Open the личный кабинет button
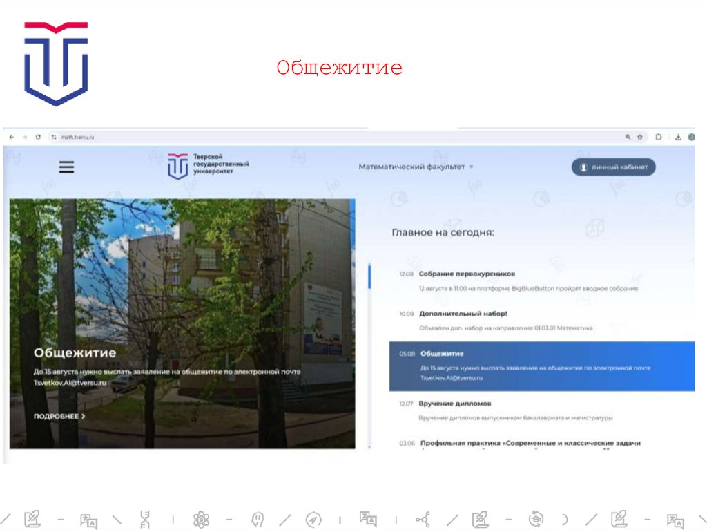 613,167
